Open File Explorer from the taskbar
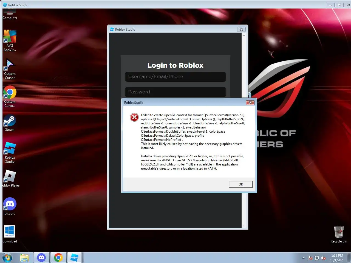 coord(24,258)
